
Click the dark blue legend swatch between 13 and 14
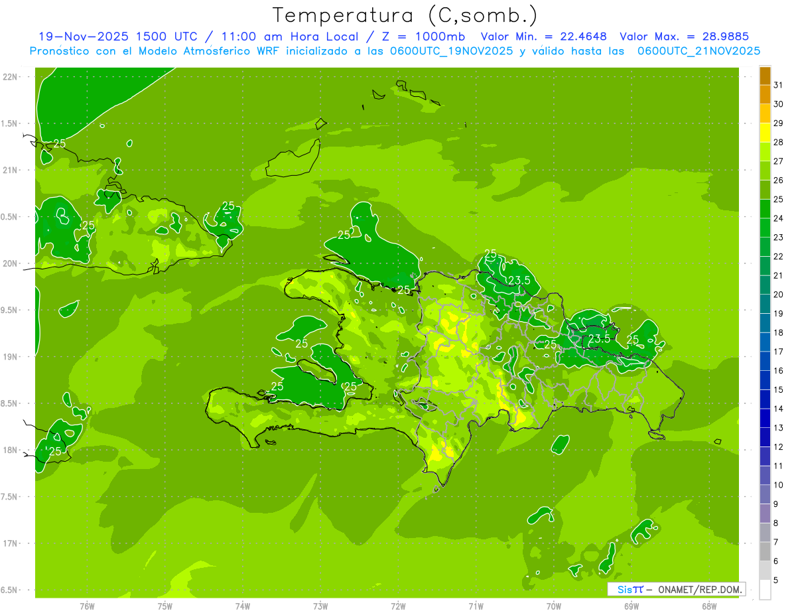tap(765, 418)
